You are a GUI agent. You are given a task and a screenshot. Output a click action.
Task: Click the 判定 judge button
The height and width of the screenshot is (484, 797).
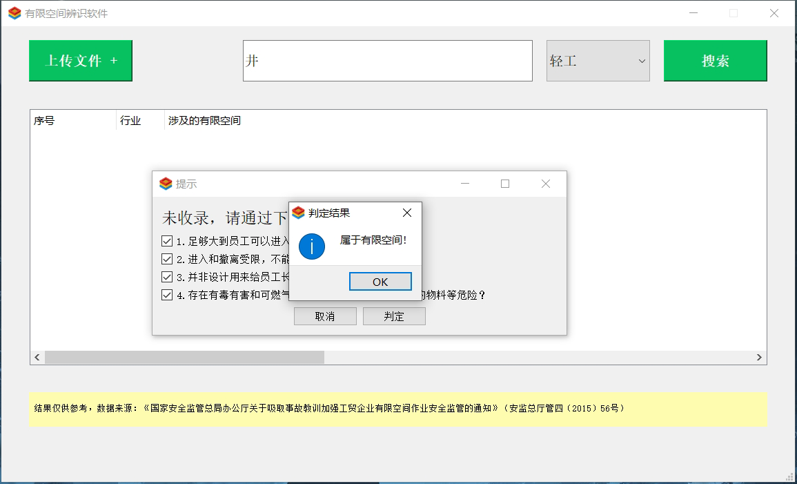coord(394,316)
